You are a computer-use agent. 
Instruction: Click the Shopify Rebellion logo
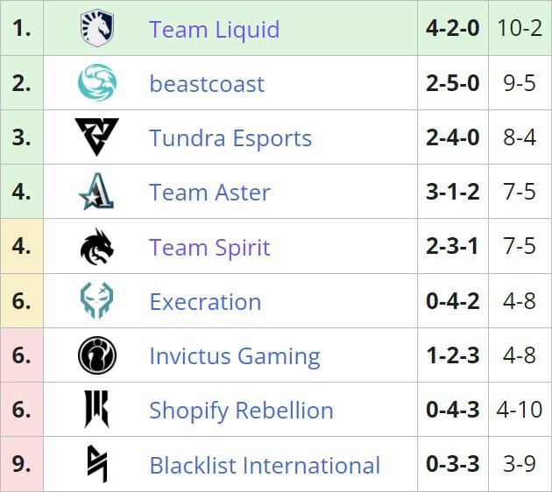(96, 411)
